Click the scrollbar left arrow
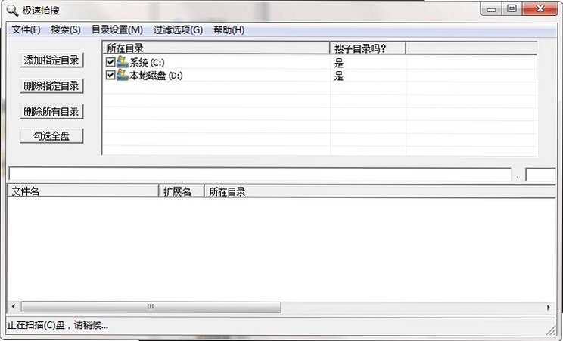The width and height of the screenshot is (563, 341). click(x=14, y=307)
